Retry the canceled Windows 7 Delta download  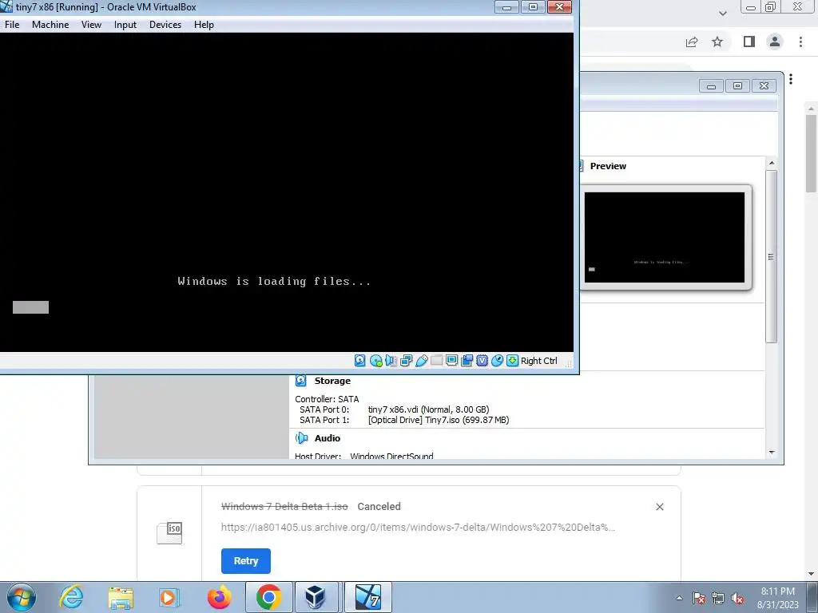246,561
